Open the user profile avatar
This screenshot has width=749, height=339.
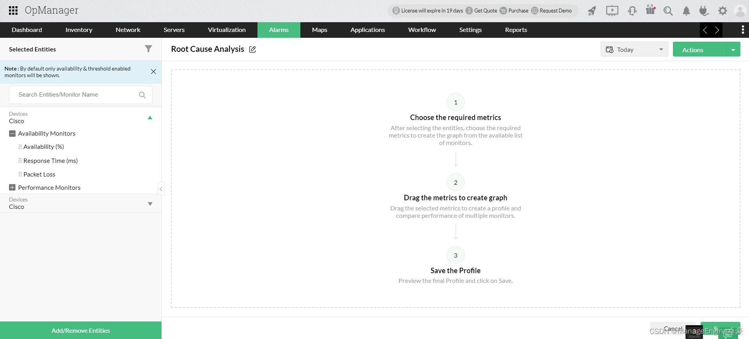[740, 11]
